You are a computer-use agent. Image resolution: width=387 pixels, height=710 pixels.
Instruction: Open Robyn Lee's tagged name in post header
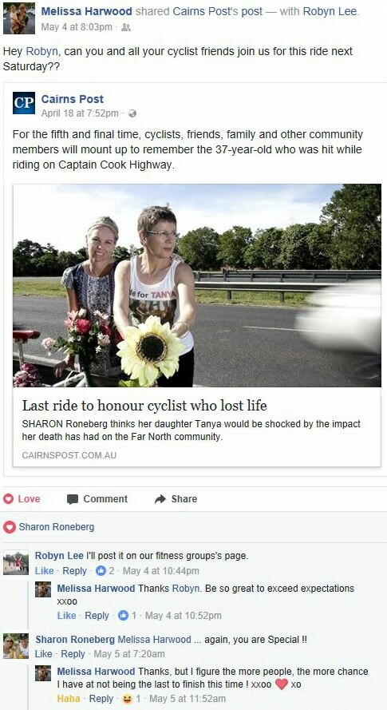pos(330,11)
